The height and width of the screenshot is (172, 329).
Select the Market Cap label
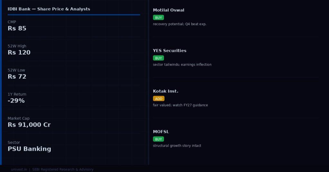point(19,118)
